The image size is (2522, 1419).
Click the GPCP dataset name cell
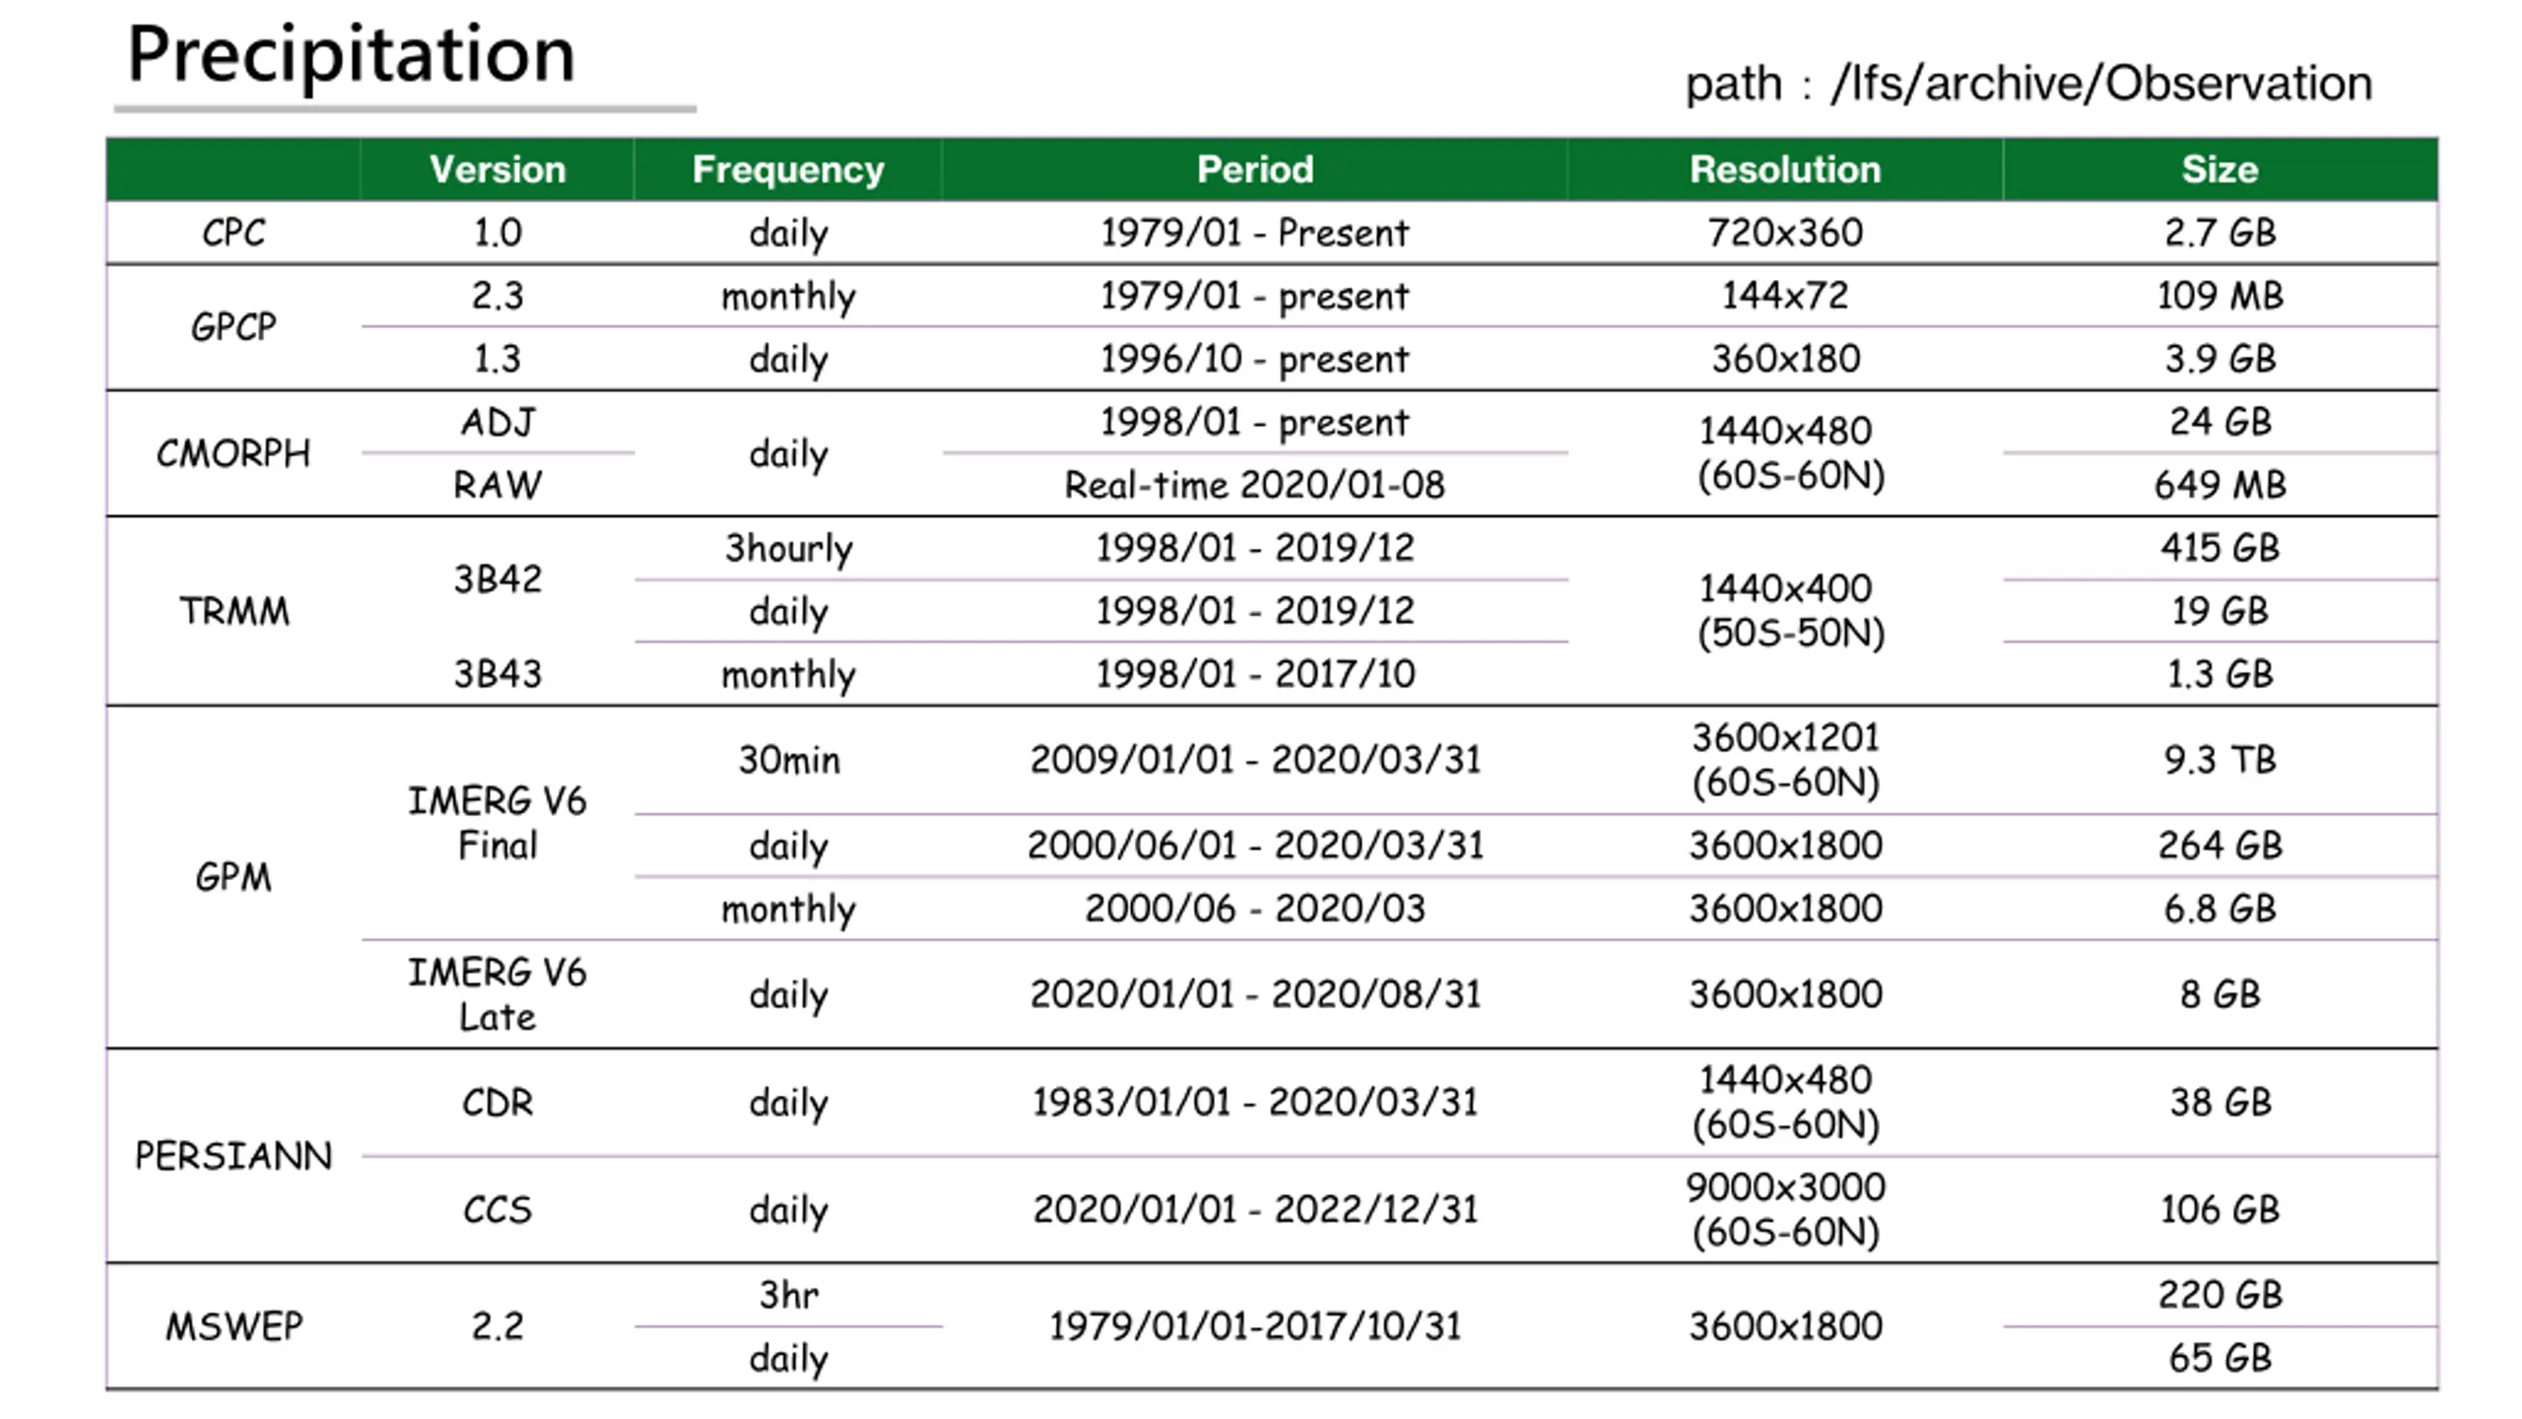click(233, 327)
